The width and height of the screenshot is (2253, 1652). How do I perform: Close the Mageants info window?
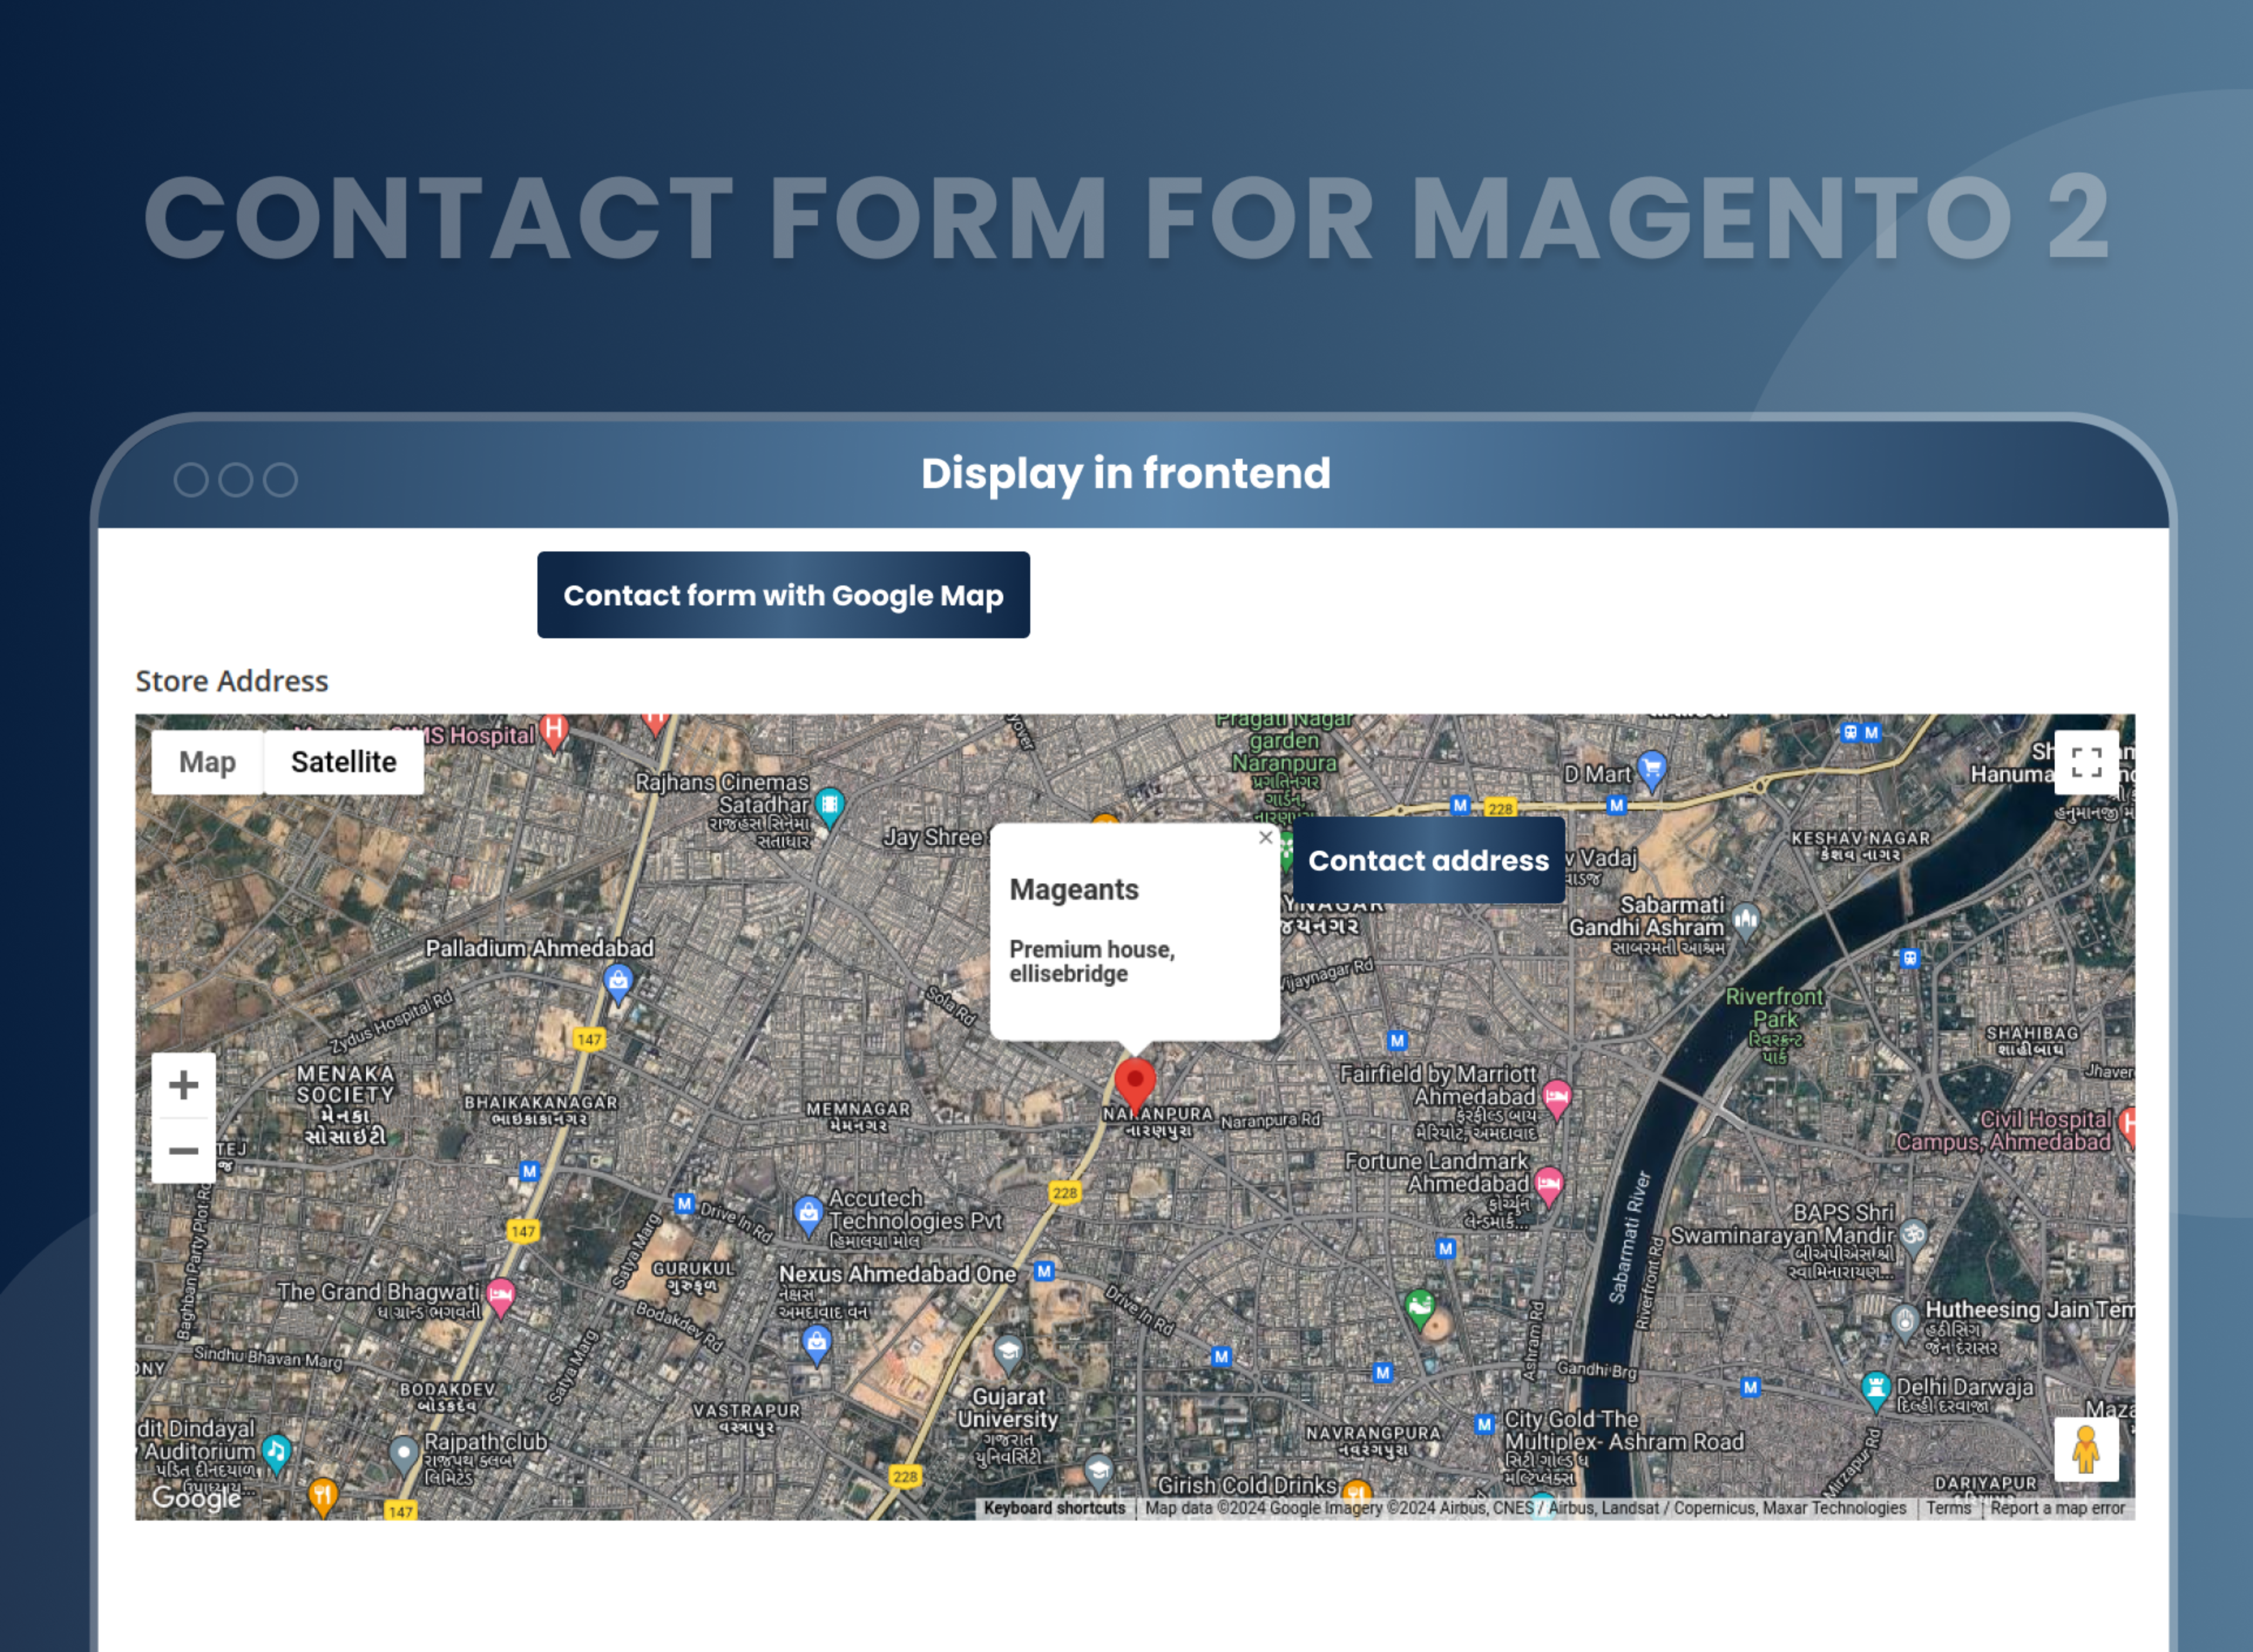pos(1265,838)
